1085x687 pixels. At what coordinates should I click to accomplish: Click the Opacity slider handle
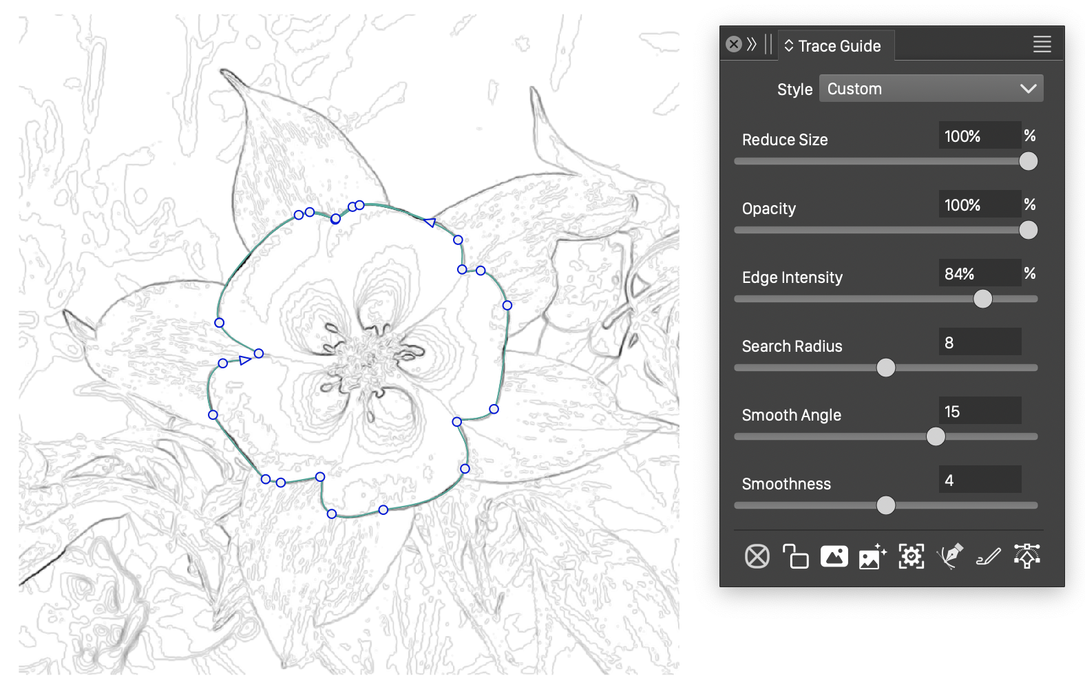coord(1028,230)
